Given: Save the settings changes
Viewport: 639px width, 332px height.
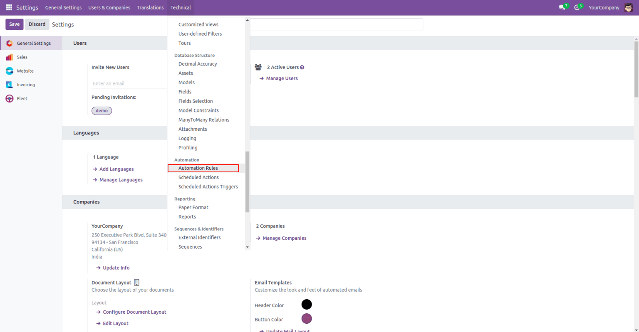Looking at the screenshot, I should [x=14, y=24].
